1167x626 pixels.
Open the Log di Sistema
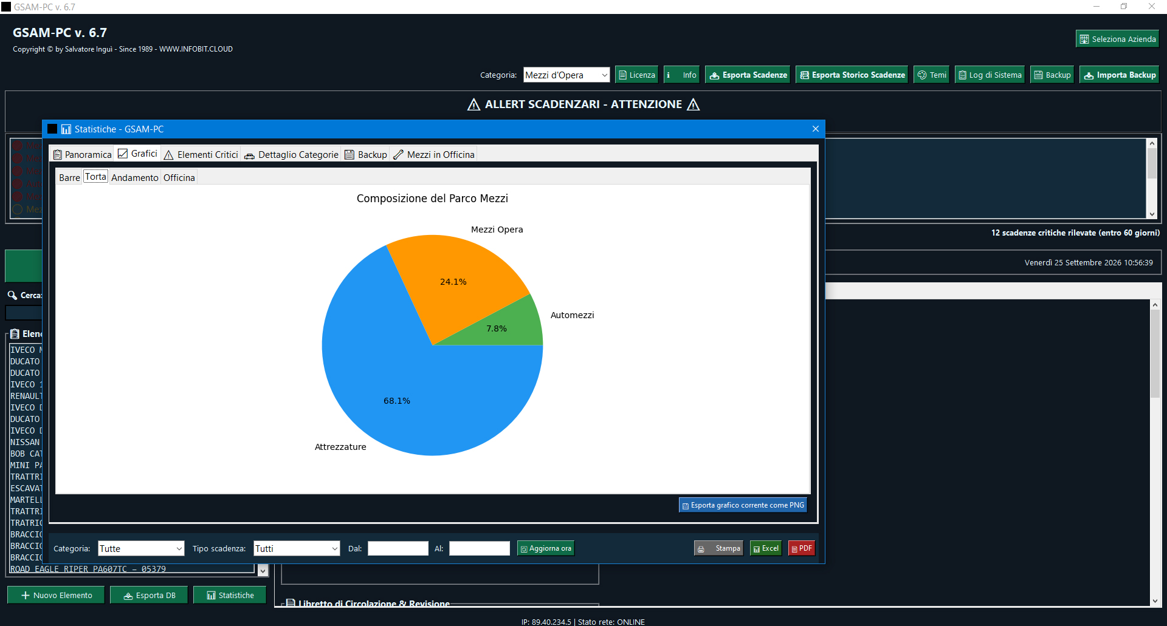990,75
